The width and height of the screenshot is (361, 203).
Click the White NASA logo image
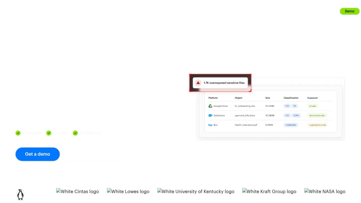pyautogui.click(x=325, y=191)
